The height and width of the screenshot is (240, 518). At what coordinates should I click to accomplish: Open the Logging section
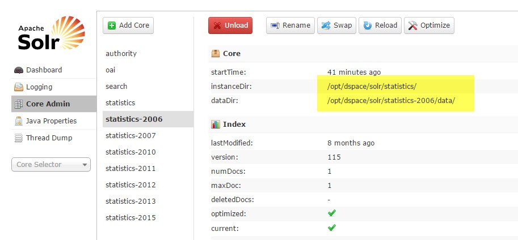(39, 87)
